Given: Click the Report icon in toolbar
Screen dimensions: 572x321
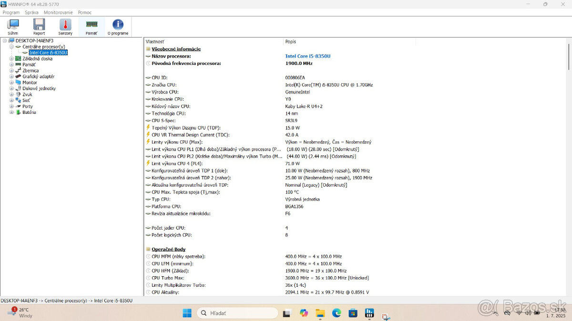Looking at the screenshot, I should click(39, 24).
